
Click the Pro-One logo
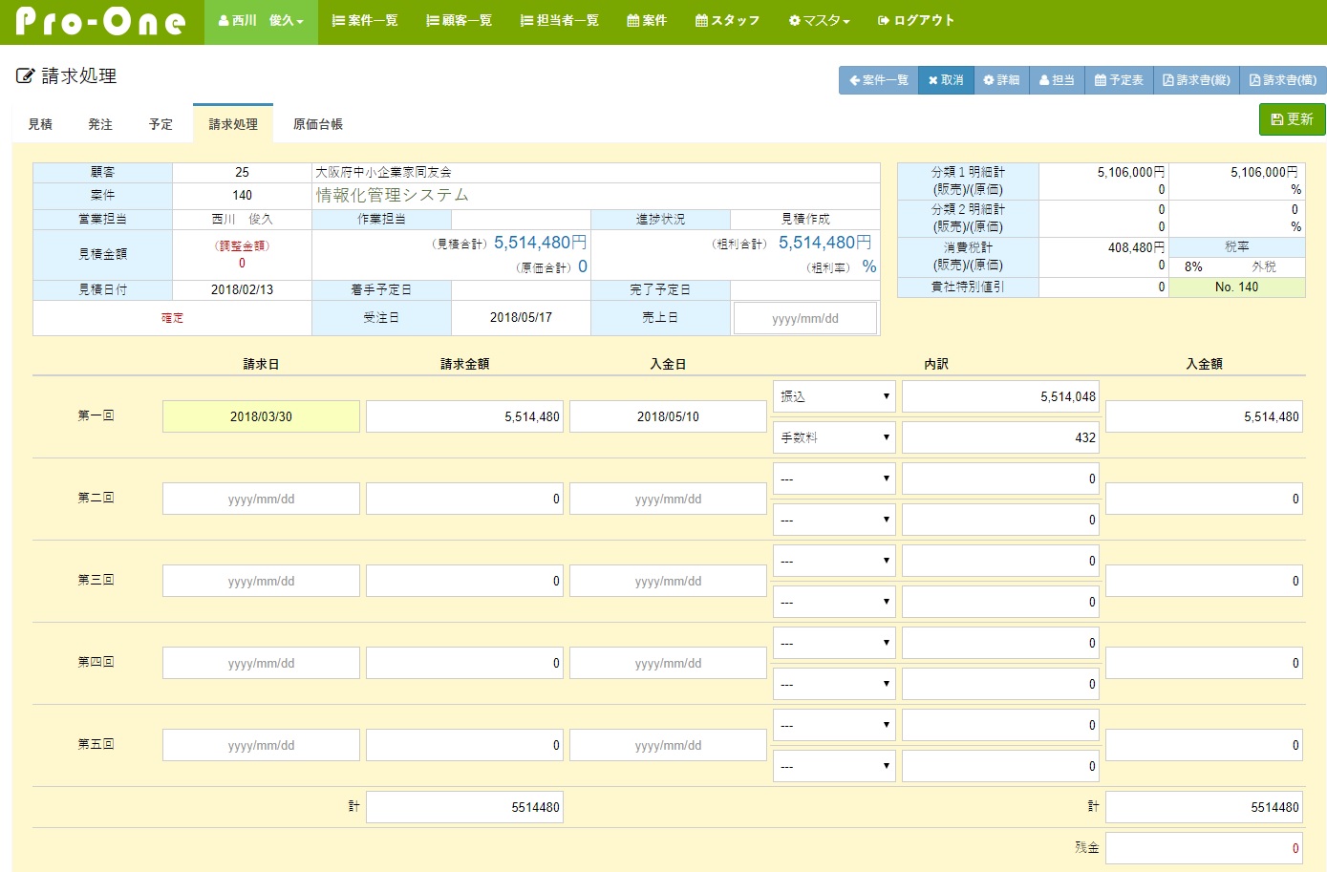pyautogui.click(x=100, y=21)
